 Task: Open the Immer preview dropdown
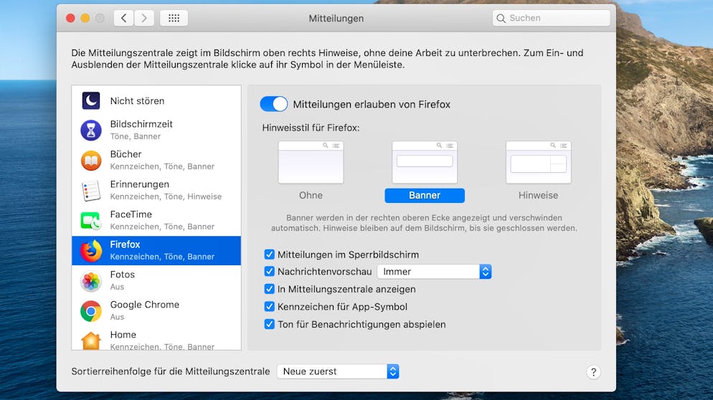point(434,272)
